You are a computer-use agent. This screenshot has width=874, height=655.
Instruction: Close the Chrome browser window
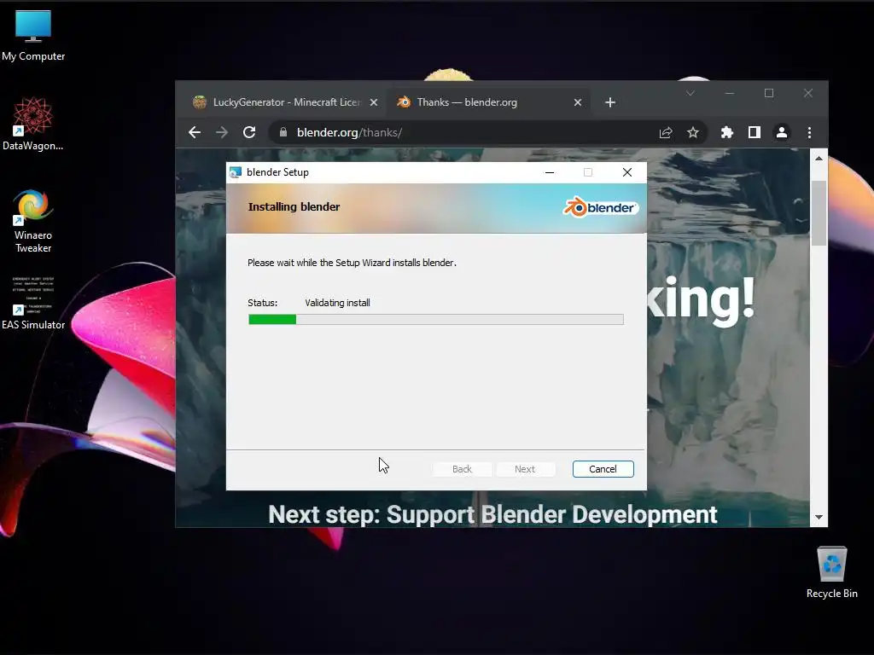coord(807,93)
